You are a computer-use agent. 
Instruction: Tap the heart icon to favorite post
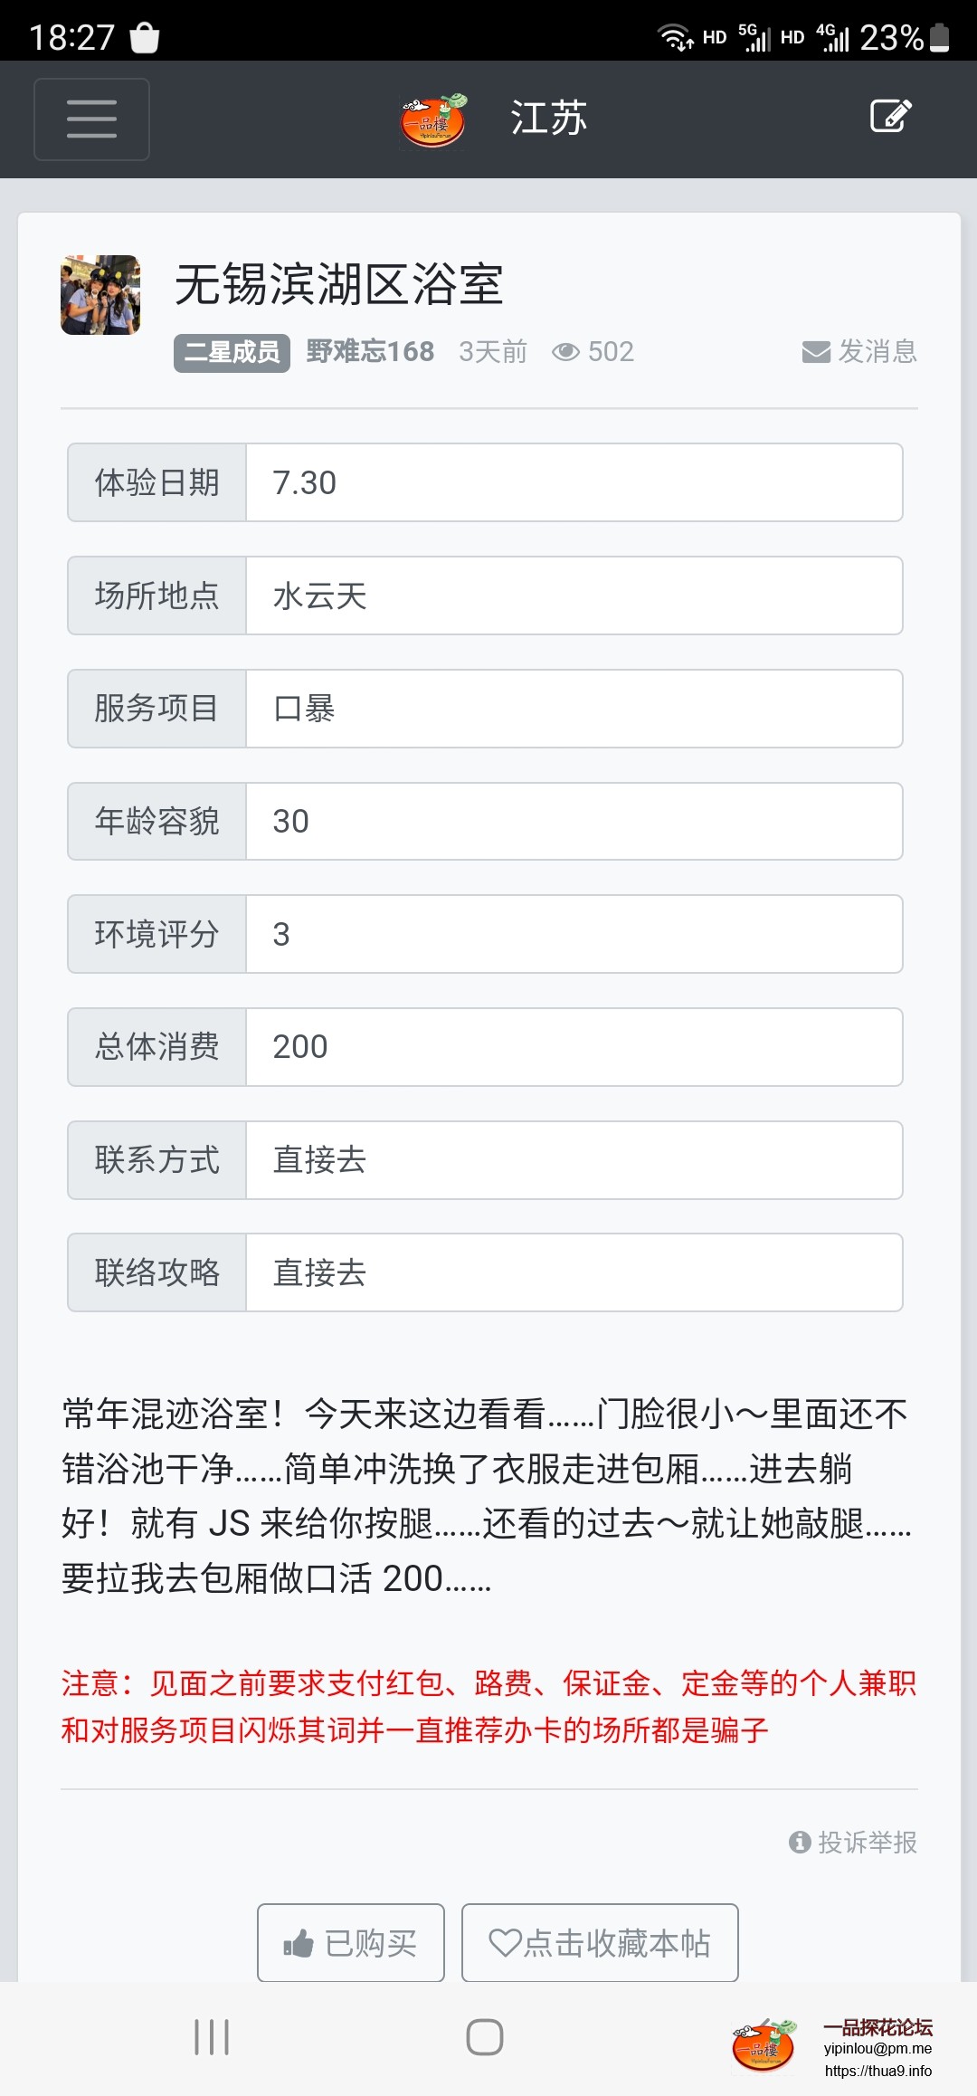pyautogui.click(x=505, y=1942)
